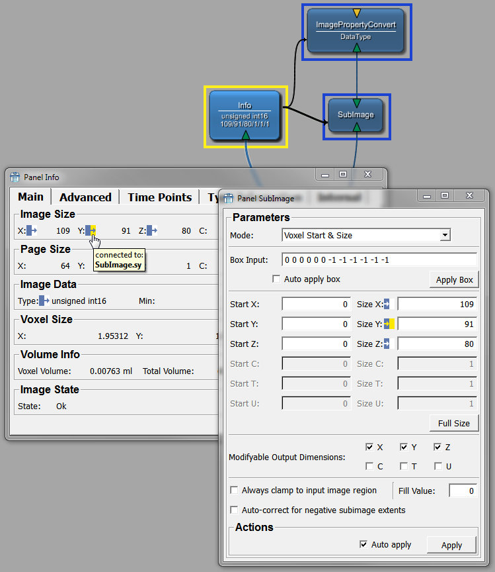Viewport: 495px width, 572px height.
Task: Click the data Type connection icon
Action: pyautogui.click(x=44, y=301)
